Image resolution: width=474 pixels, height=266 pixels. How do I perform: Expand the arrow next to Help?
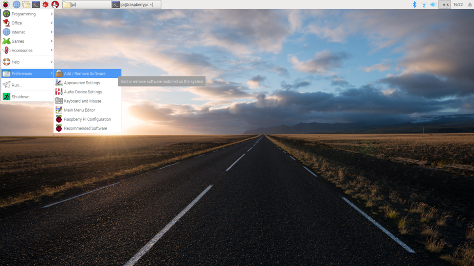52,62
